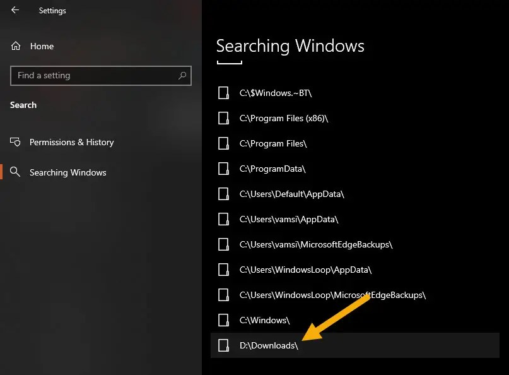Click folder icon beside C:\Program Files (x86)\
The height and width of the screenshot is (375, 509).
tap(223, 118)
